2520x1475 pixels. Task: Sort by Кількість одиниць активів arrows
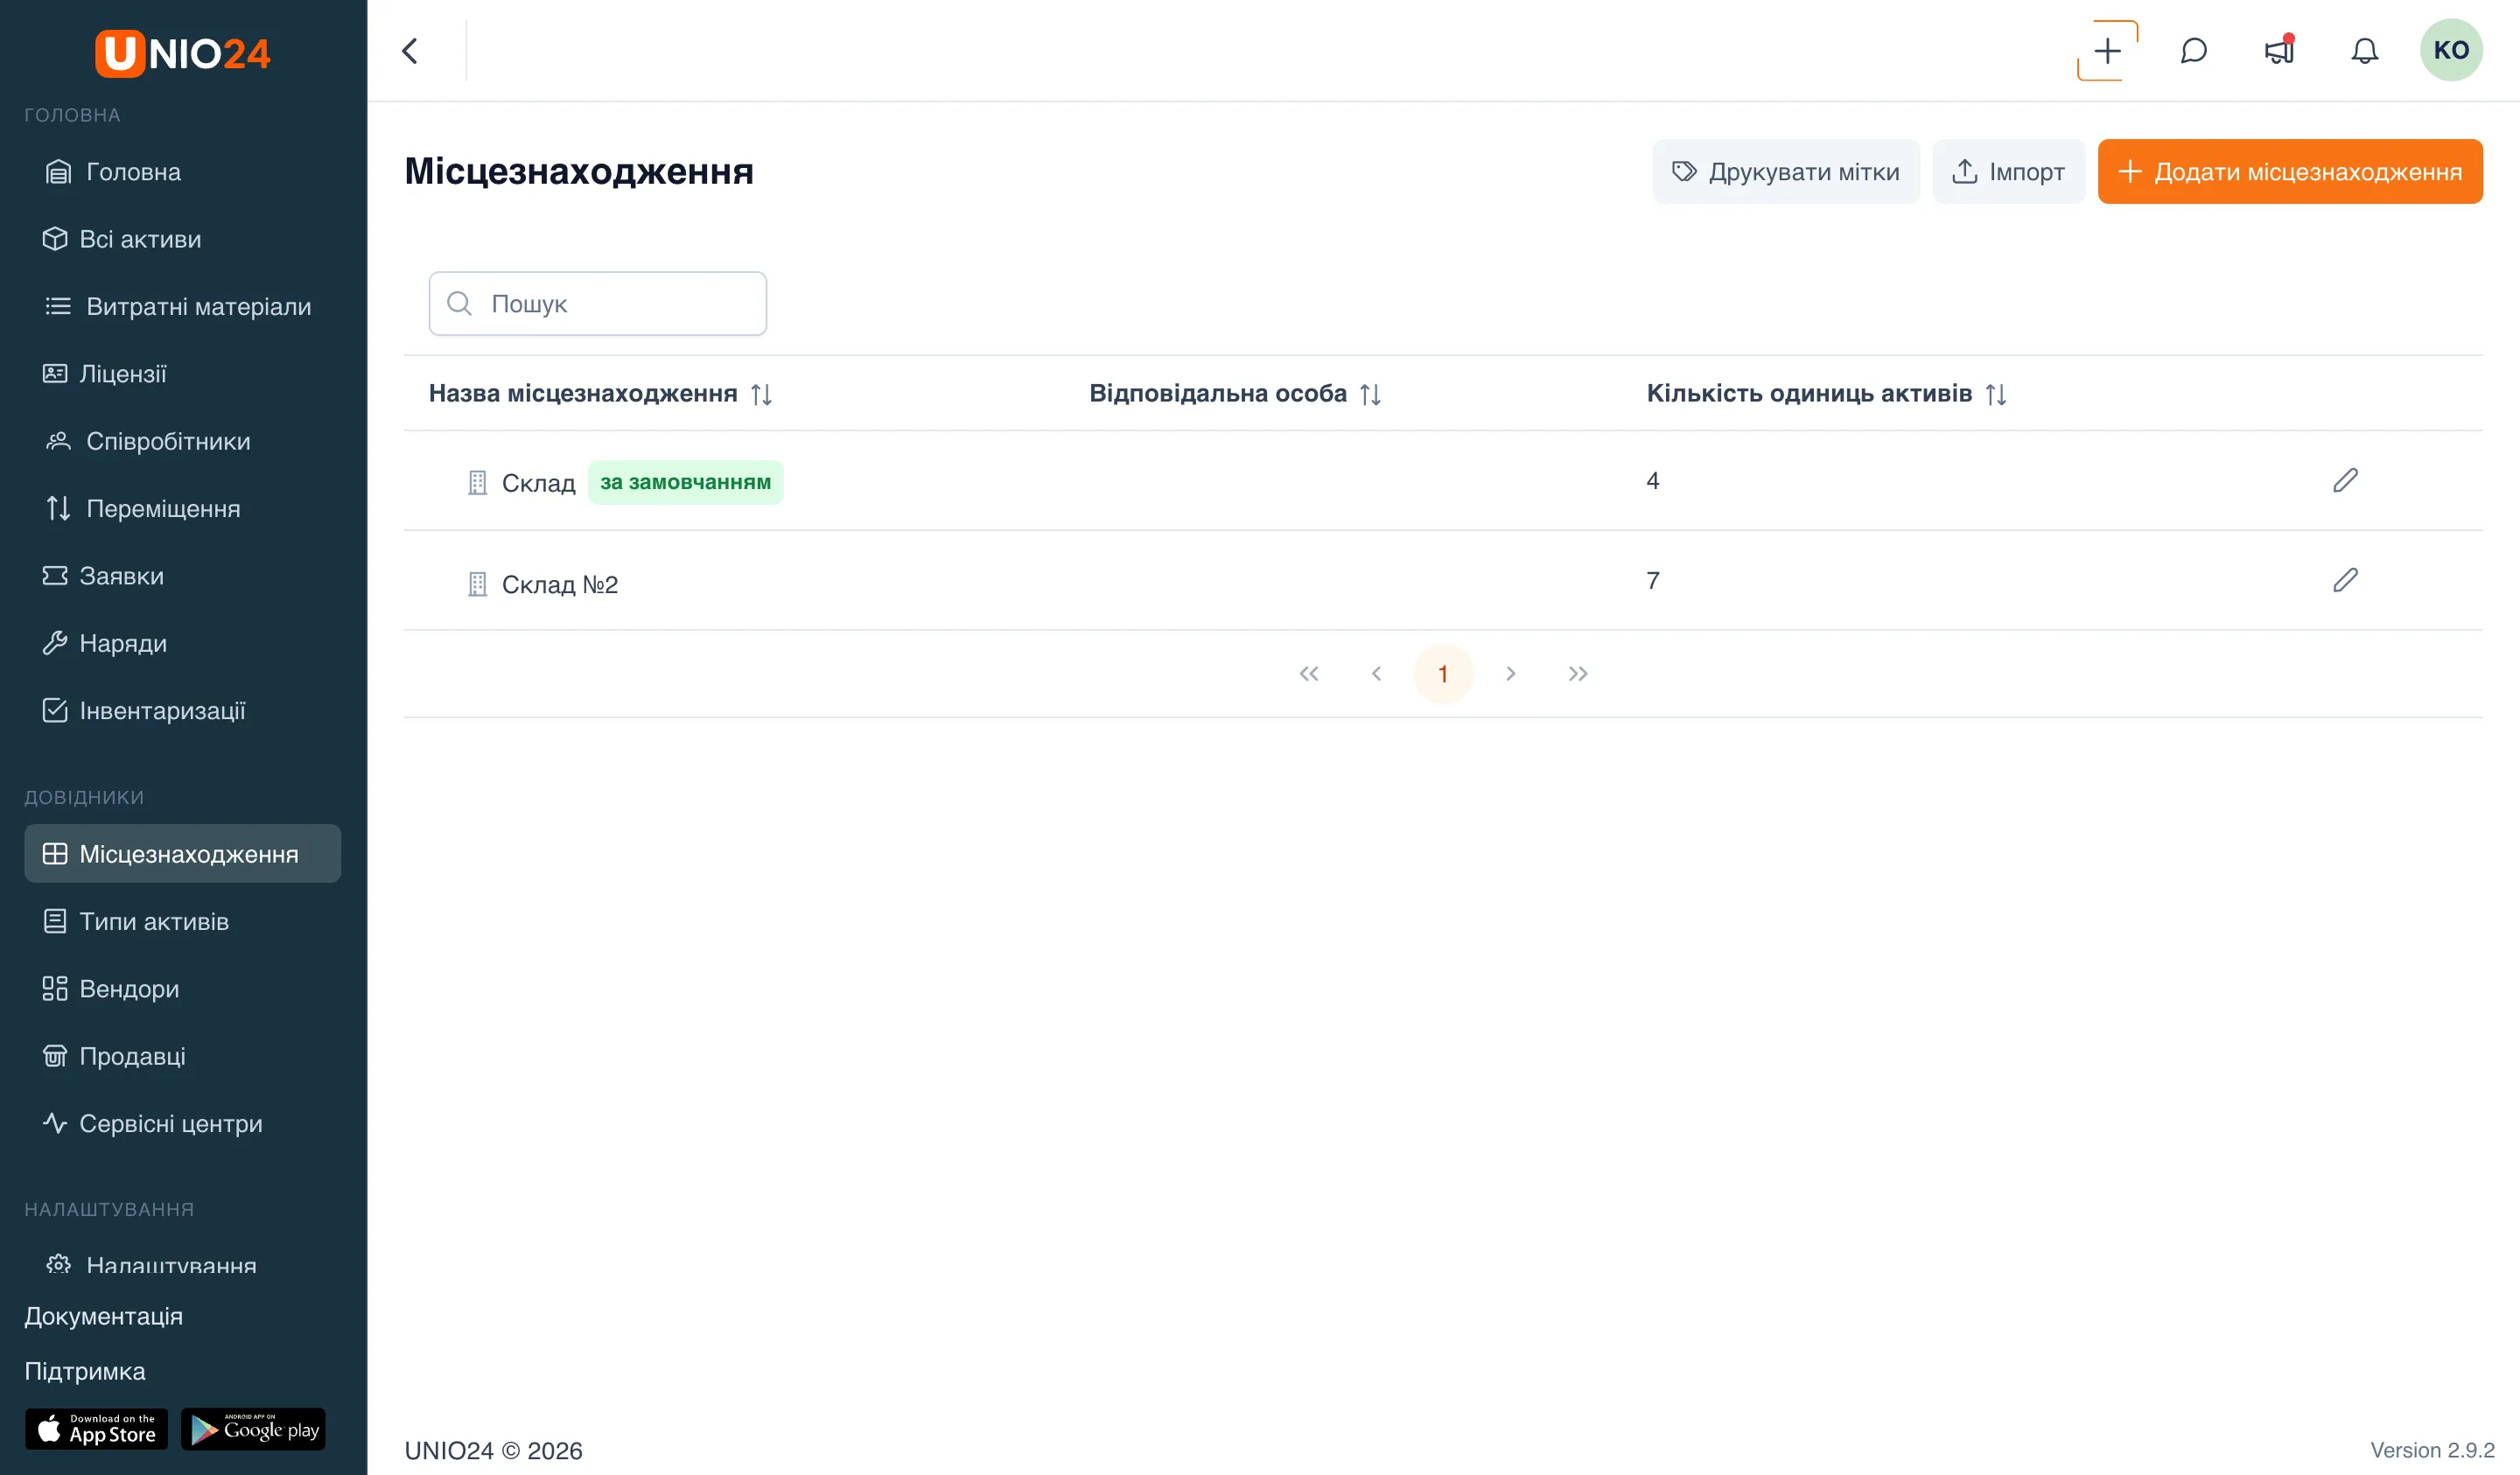pos(1995,394)
